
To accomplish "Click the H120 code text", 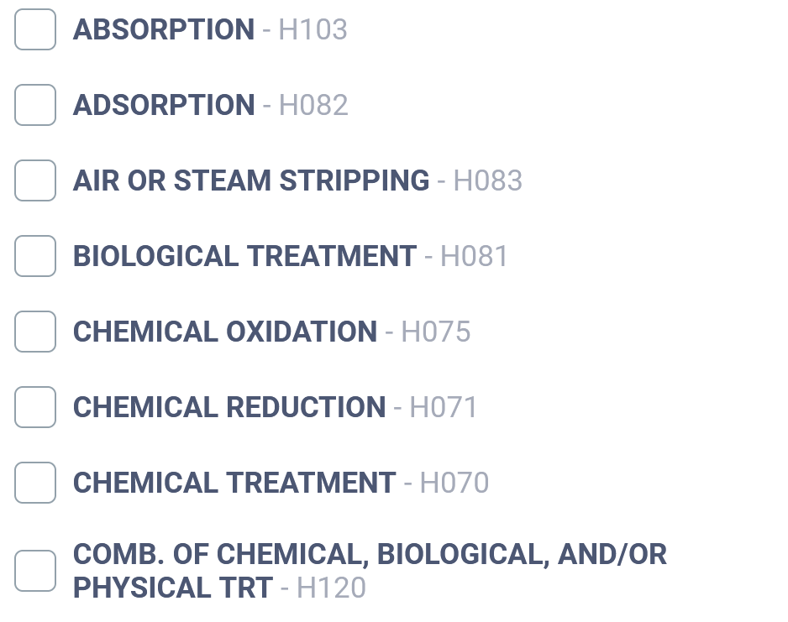I will 331,588.
